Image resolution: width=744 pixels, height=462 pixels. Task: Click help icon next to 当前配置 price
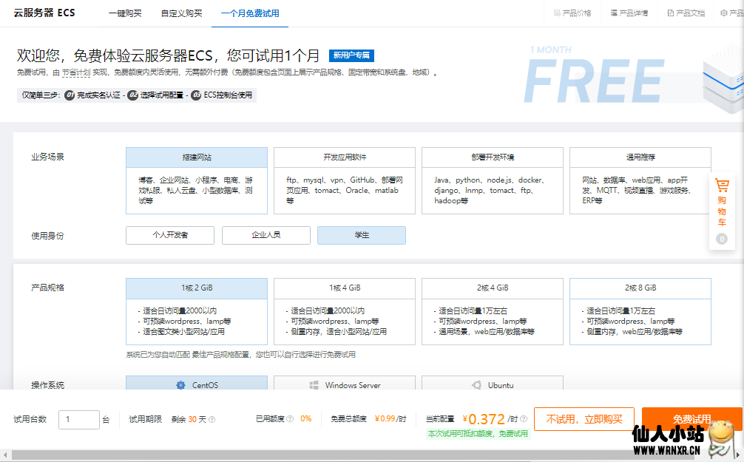(524, 419)
